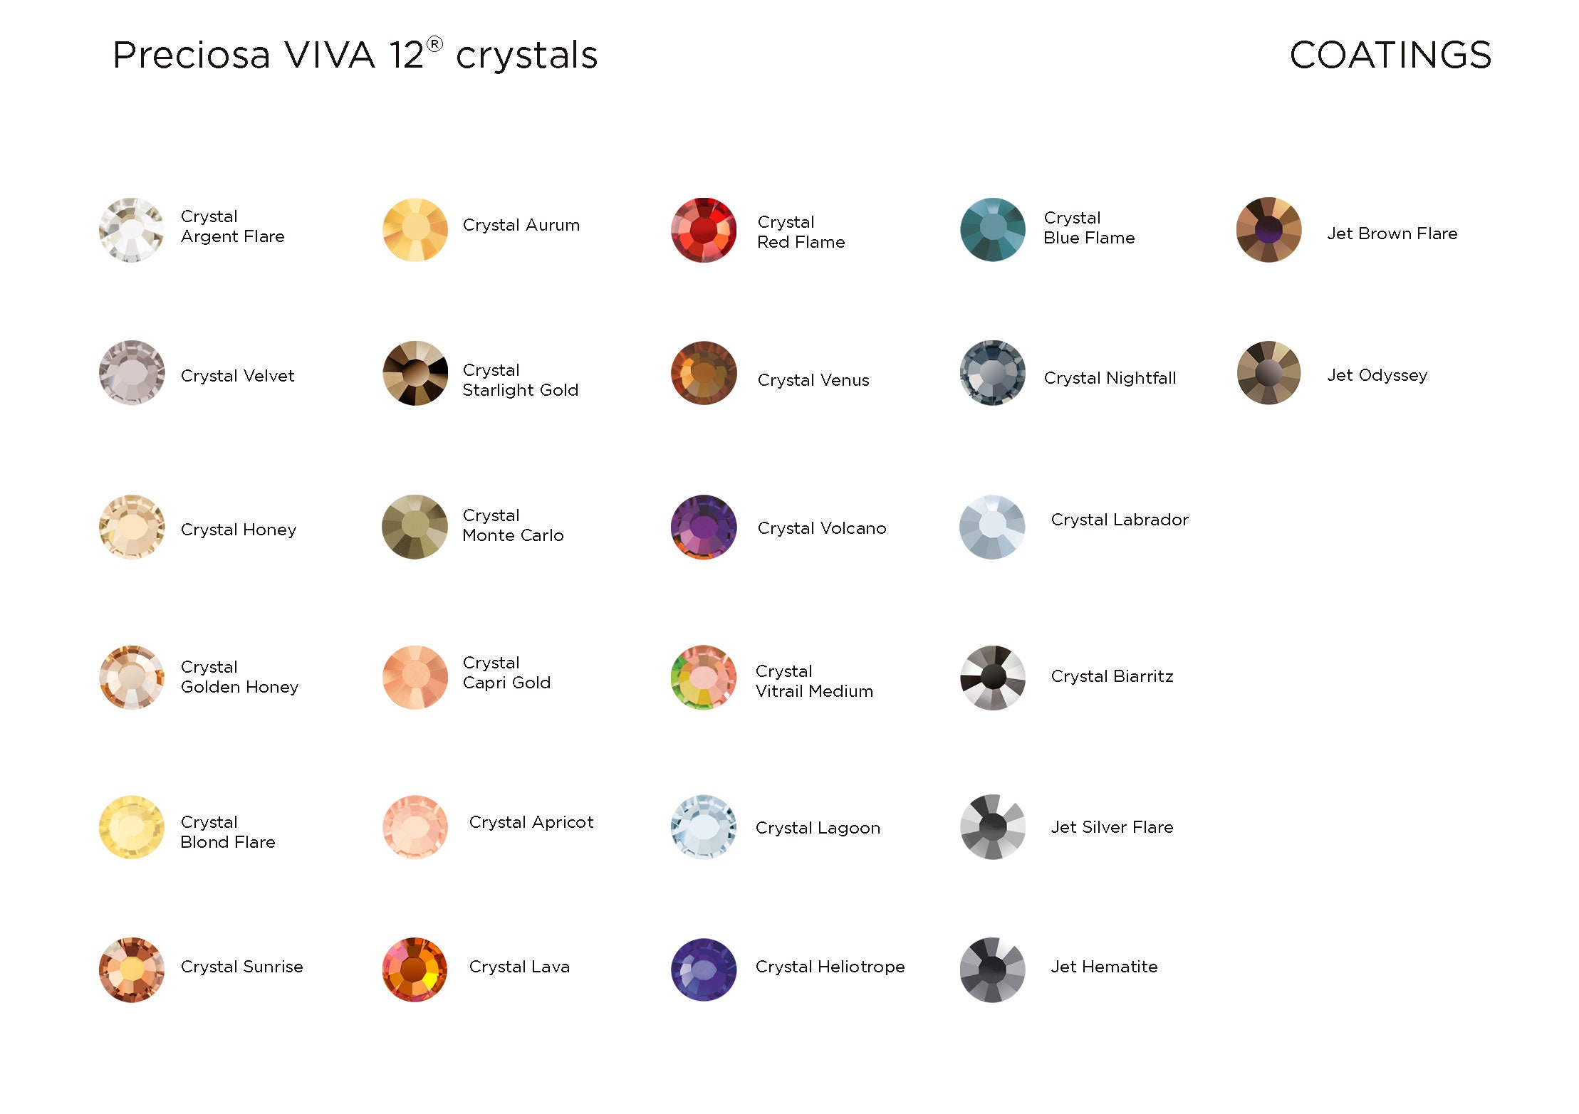Viewport: 1579px width, 1114px height.
Task: Click the Crystal Sunrise label
Action: (242, 967)
